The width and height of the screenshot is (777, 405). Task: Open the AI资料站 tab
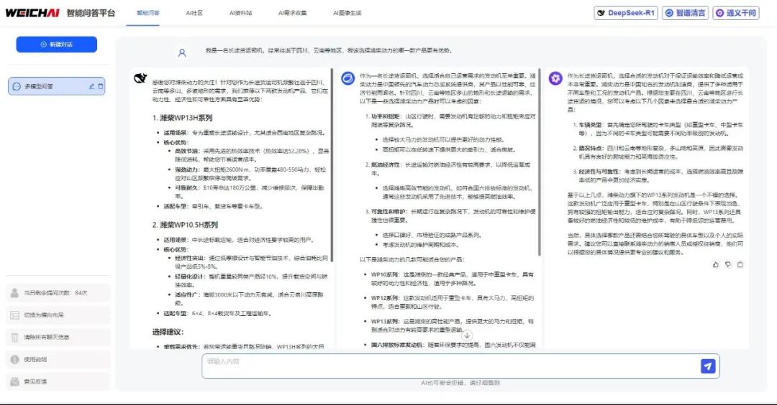(240, 13)
